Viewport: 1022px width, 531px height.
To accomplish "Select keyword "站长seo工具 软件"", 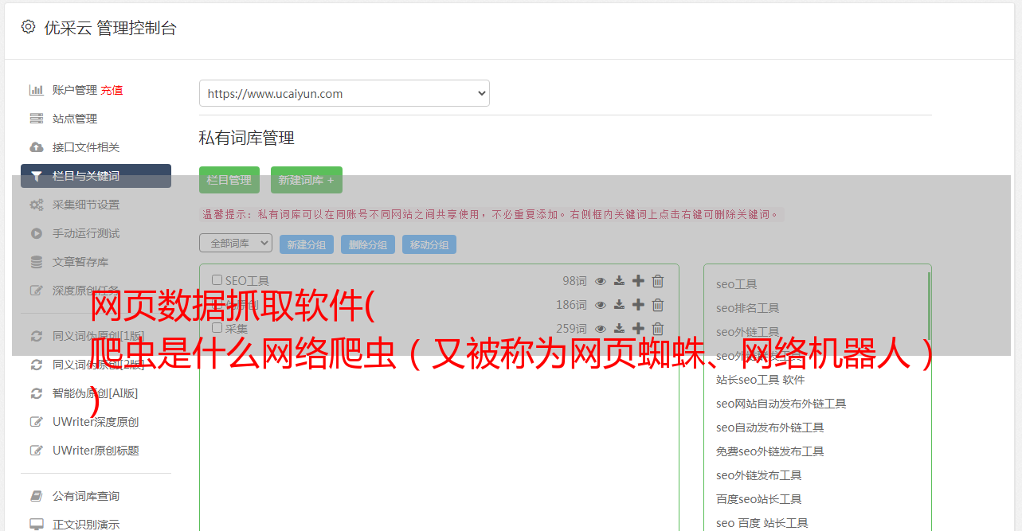I will (x=761, y=380).
